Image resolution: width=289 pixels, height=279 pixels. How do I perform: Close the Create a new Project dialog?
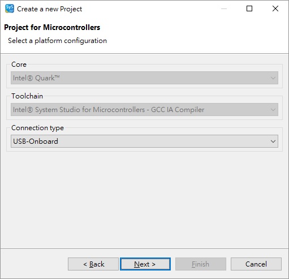pos(275,8)
